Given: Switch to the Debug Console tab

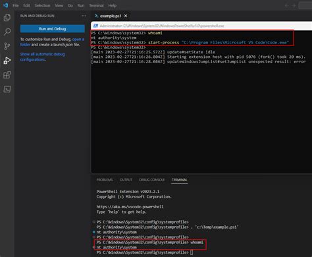Looking at the screenshot, I should (x=152, y=180).
